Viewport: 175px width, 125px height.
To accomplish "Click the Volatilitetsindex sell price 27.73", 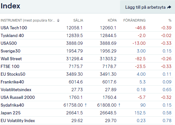I will (77, 90).
